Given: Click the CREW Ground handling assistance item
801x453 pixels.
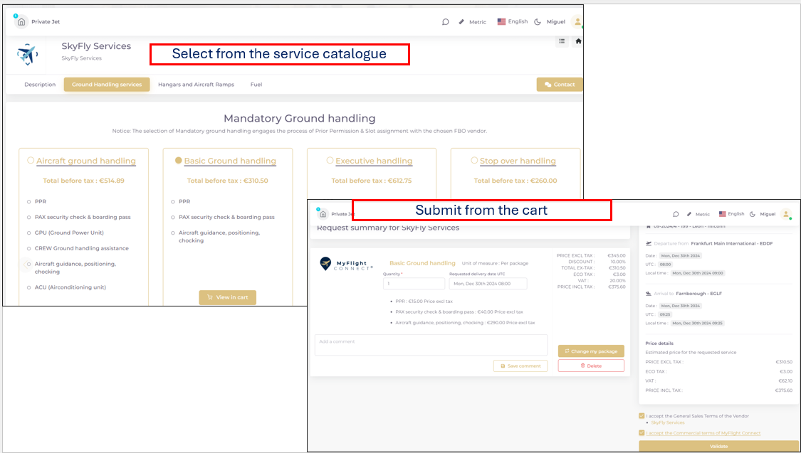Looking at the screenshot, I should (x=82, y=248).
